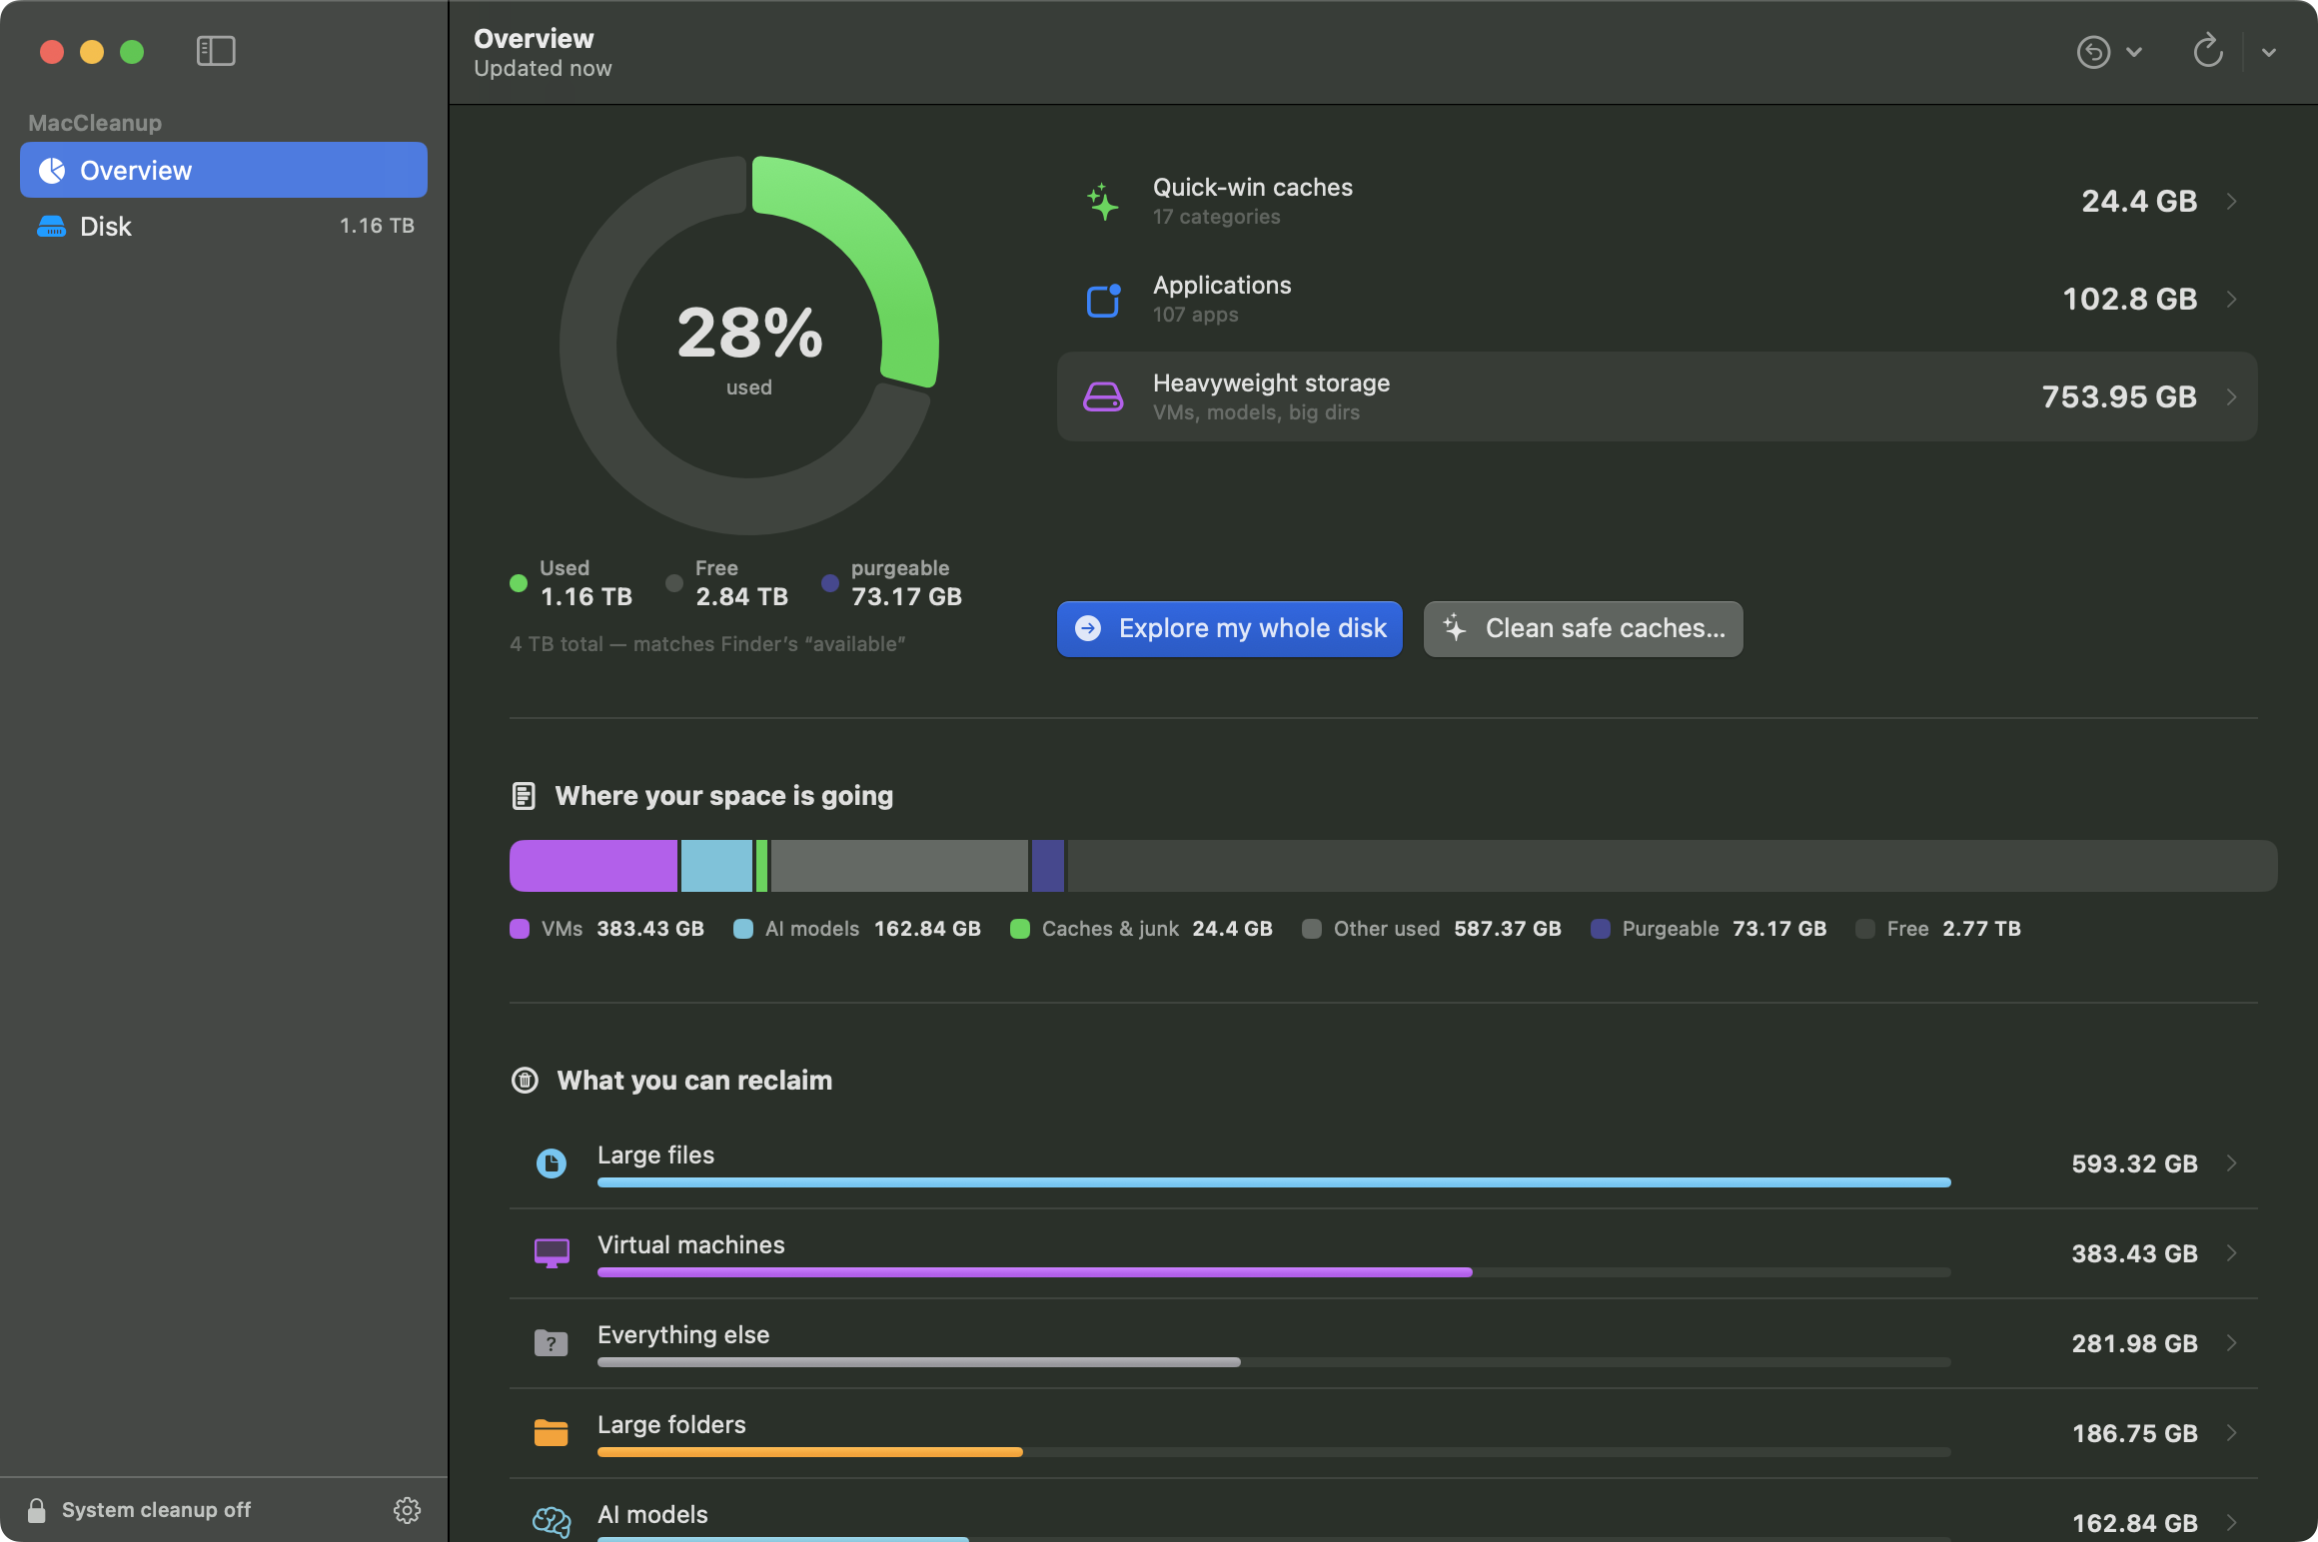Click the sparkle icon in Clean safe caches

pyautogui.click(x=1455, y=628)
